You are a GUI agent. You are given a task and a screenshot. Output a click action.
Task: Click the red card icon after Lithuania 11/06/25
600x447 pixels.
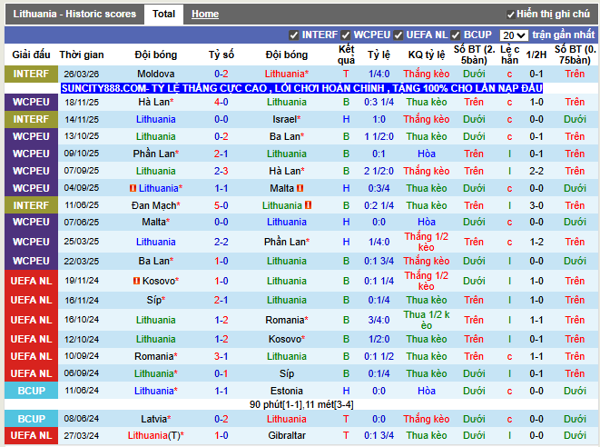coord(308,205)
